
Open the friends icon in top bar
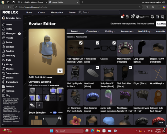tap(127, 17)
